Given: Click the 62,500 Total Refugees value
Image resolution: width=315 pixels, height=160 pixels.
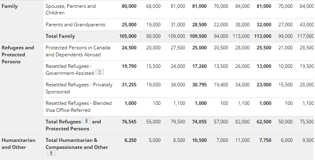Looking at the screenshot, I should pos(264,122).
